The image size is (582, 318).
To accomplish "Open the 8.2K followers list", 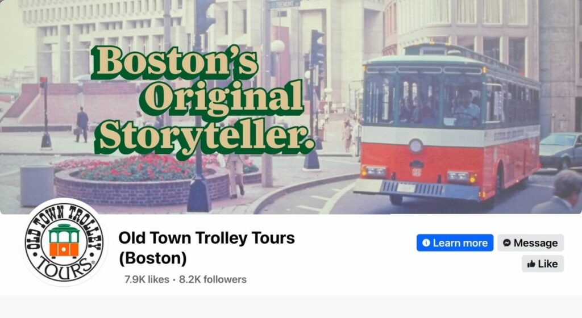I will 213,279.
